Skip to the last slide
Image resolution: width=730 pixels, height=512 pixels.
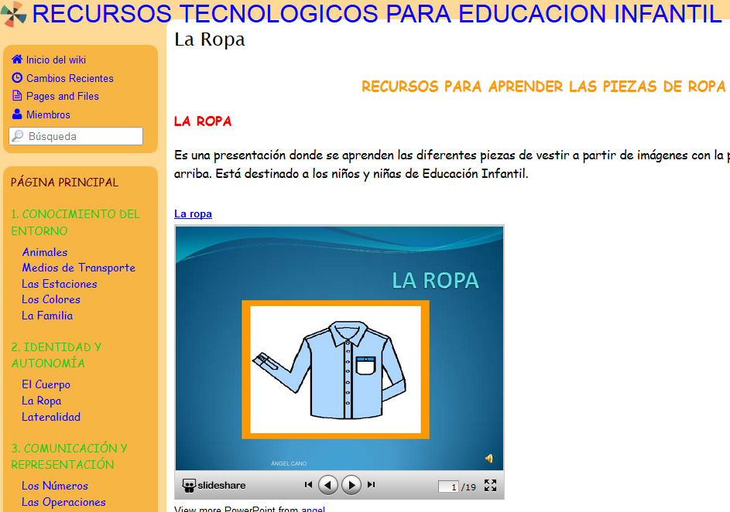pos(371,484)
